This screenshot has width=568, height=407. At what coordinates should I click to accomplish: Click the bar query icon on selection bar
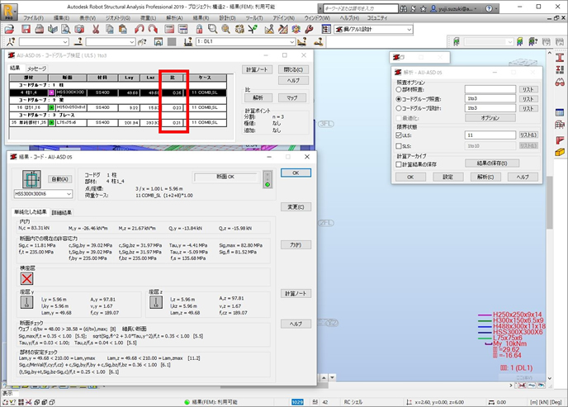pos(78,42)
